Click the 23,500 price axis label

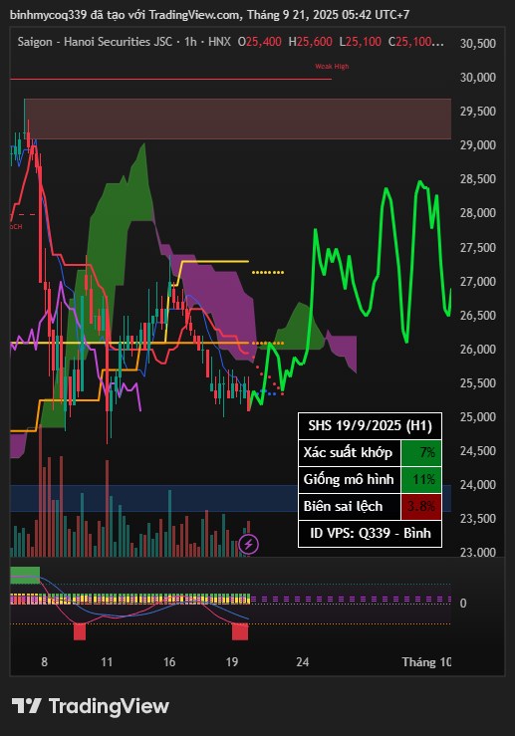[477, 519]
